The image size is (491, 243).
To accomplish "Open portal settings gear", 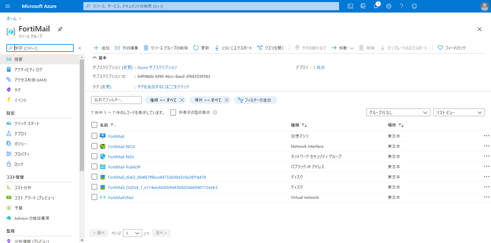I will coord(389,6).
